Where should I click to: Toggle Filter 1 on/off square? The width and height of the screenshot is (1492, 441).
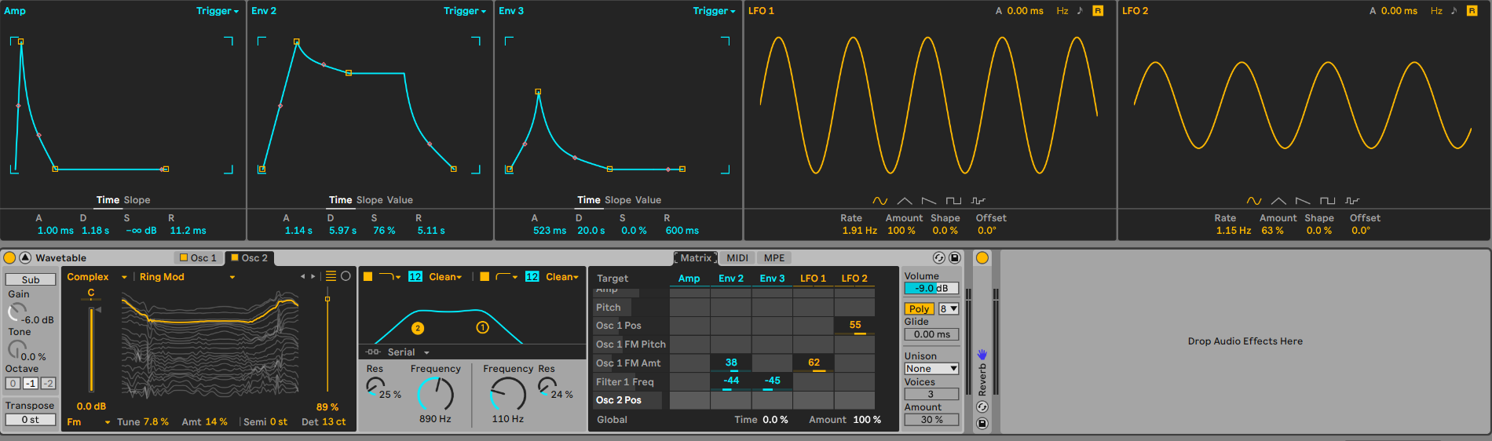[368, 276]
